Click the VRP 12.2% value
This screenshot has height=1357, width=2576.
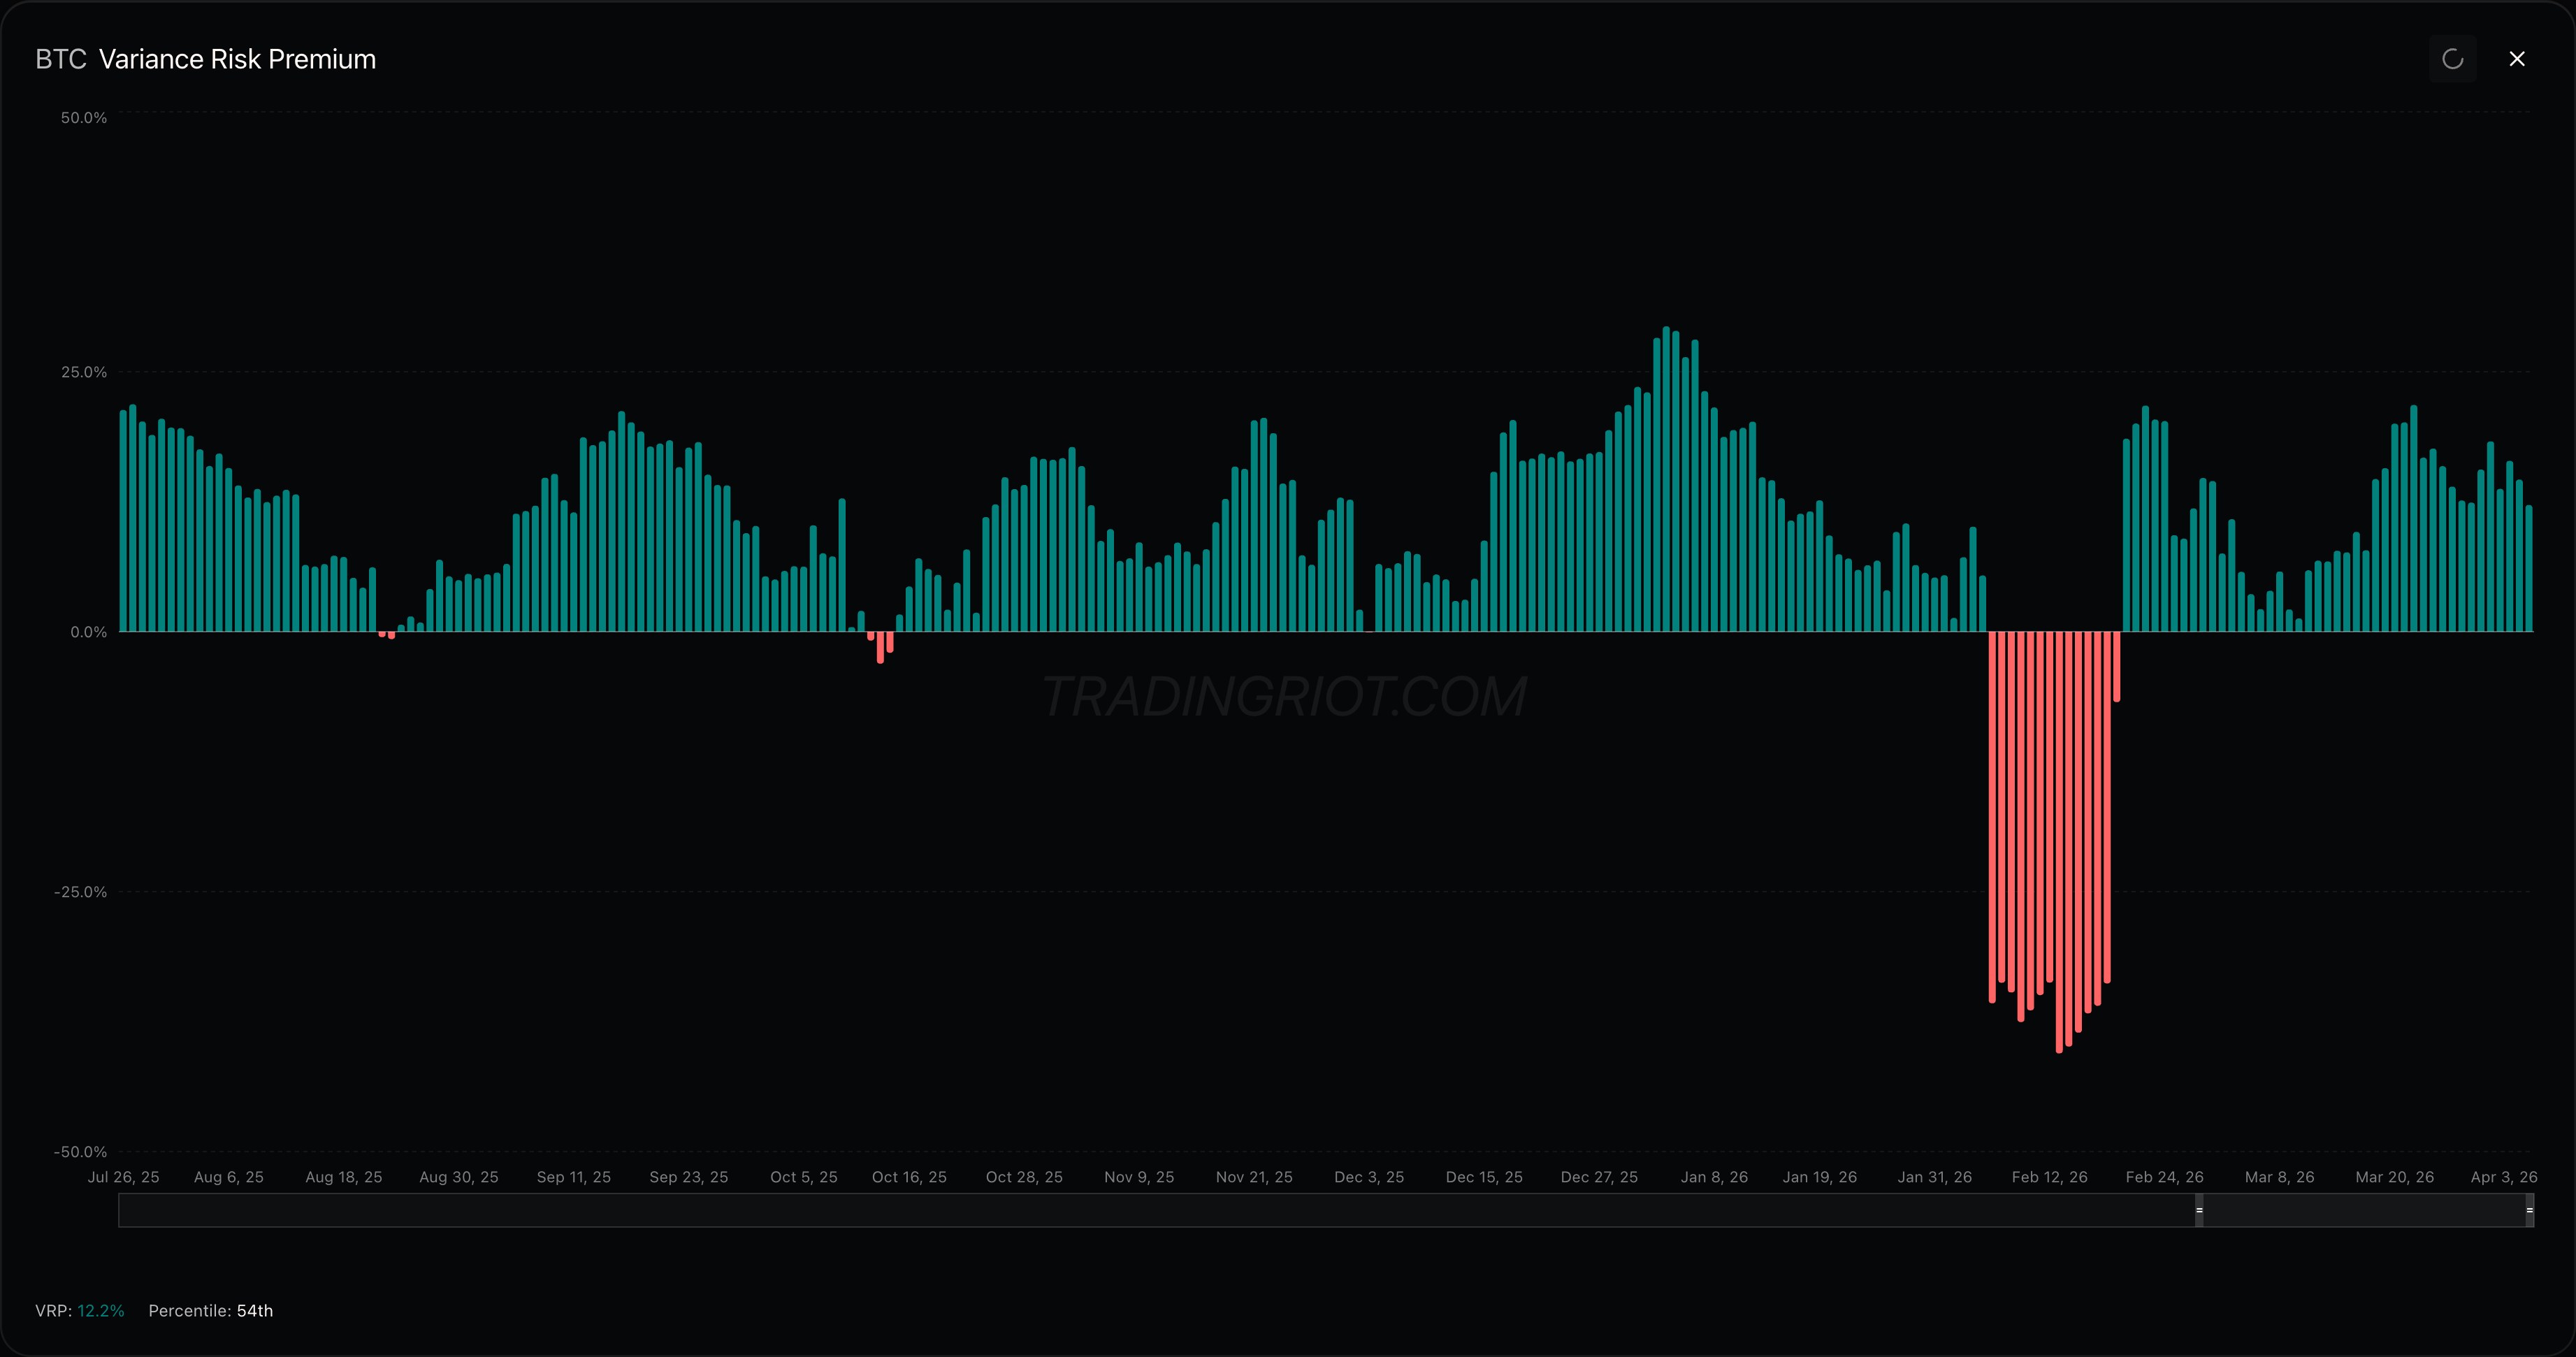(101, 1311)
